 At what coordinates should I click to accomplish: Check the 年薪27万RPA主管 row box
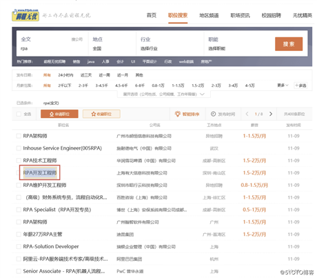[x=19, y=235]
